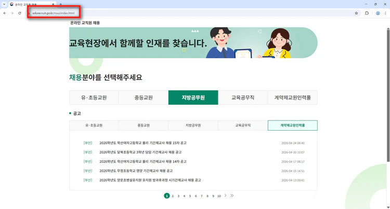Go to page 7 of notices

(x=202, y=196)
